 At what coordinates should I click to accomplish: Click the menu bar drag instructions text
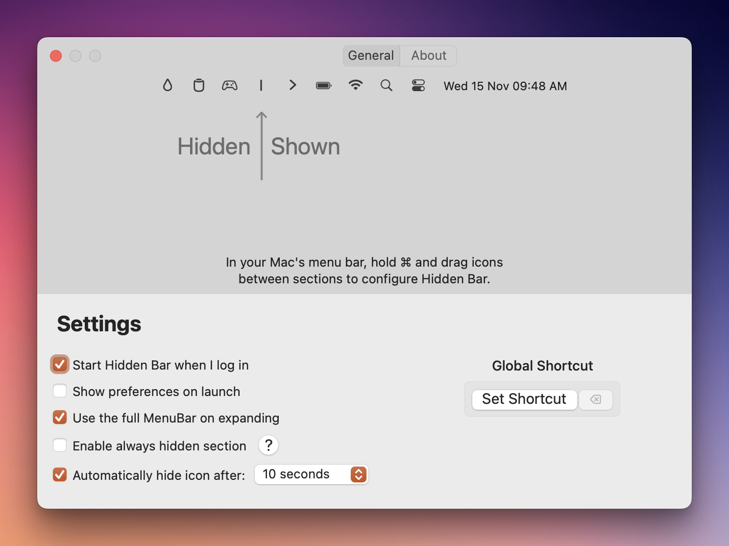pos(364,271)
